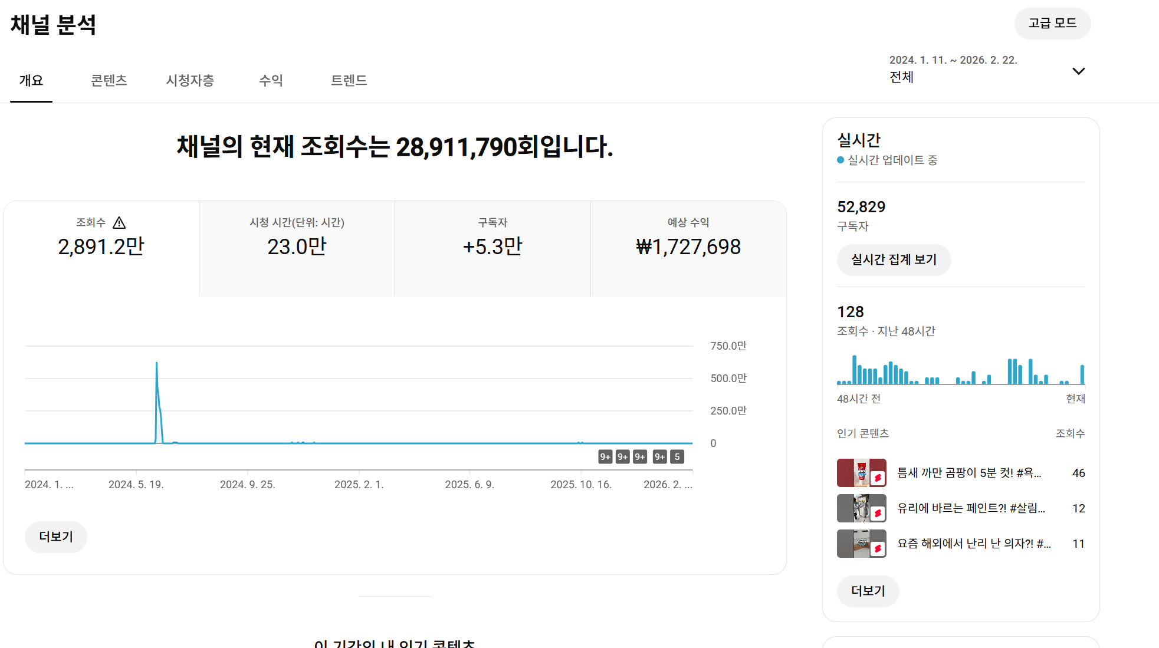Go to the 트렌드 tab
This screenshot has width=1159, height=648.
[x=349, y=80]
